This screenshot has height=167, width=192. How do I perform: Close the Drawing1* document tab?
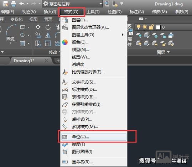[46, 61]
